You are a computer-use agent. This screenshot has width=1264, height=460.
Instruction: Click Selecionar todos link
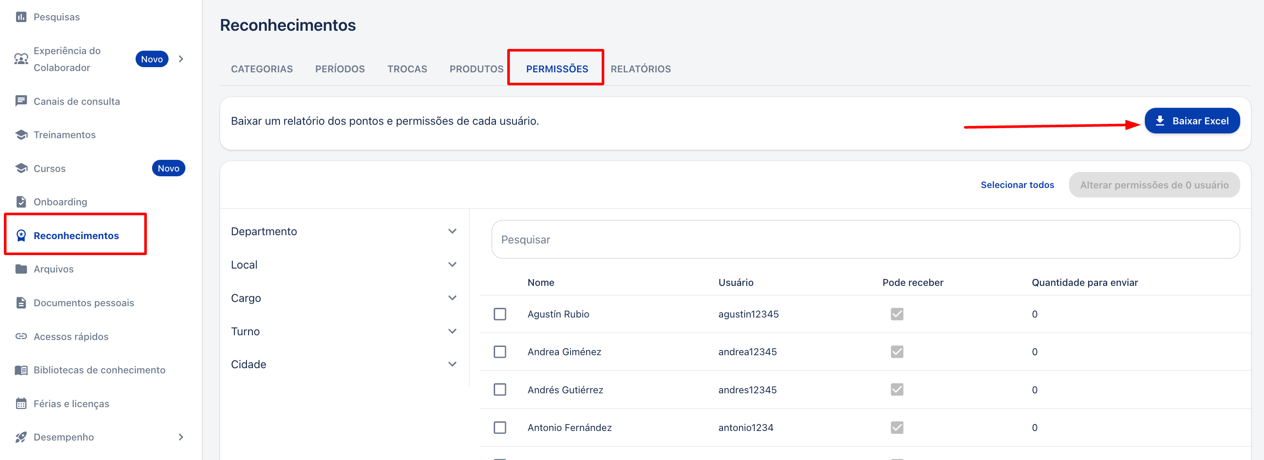click(1017, 185)
